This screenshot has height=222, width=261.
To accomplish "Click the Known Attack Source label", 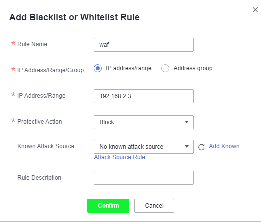I will pos(46,146).
